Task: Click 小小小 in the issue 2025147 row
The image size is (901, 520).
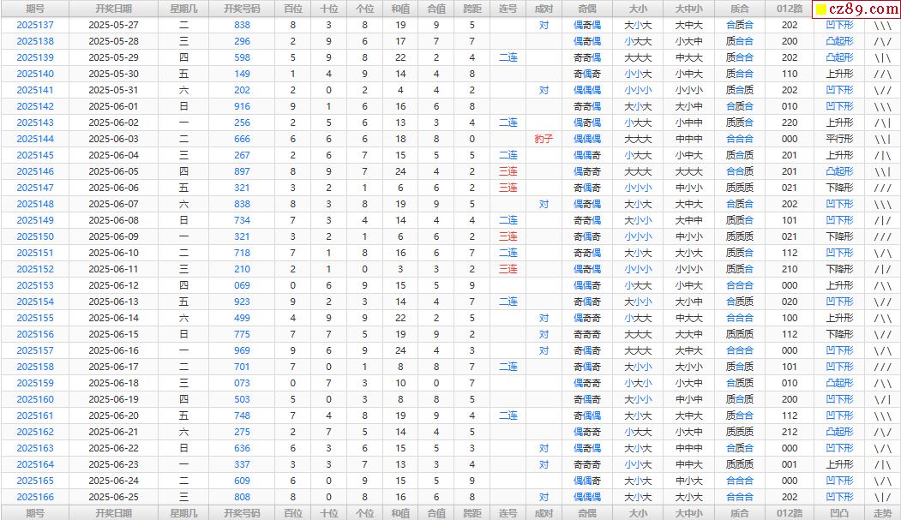Action: (638, 188)
